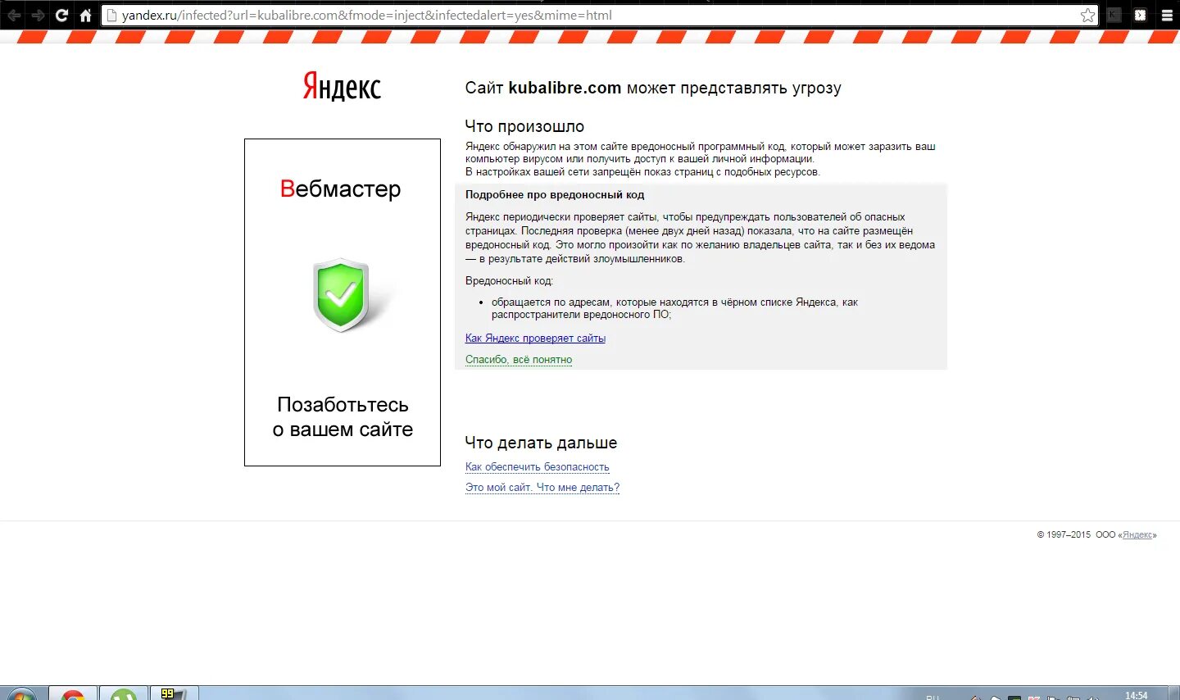Click the Что делать дальше heading

pos(541,443)
